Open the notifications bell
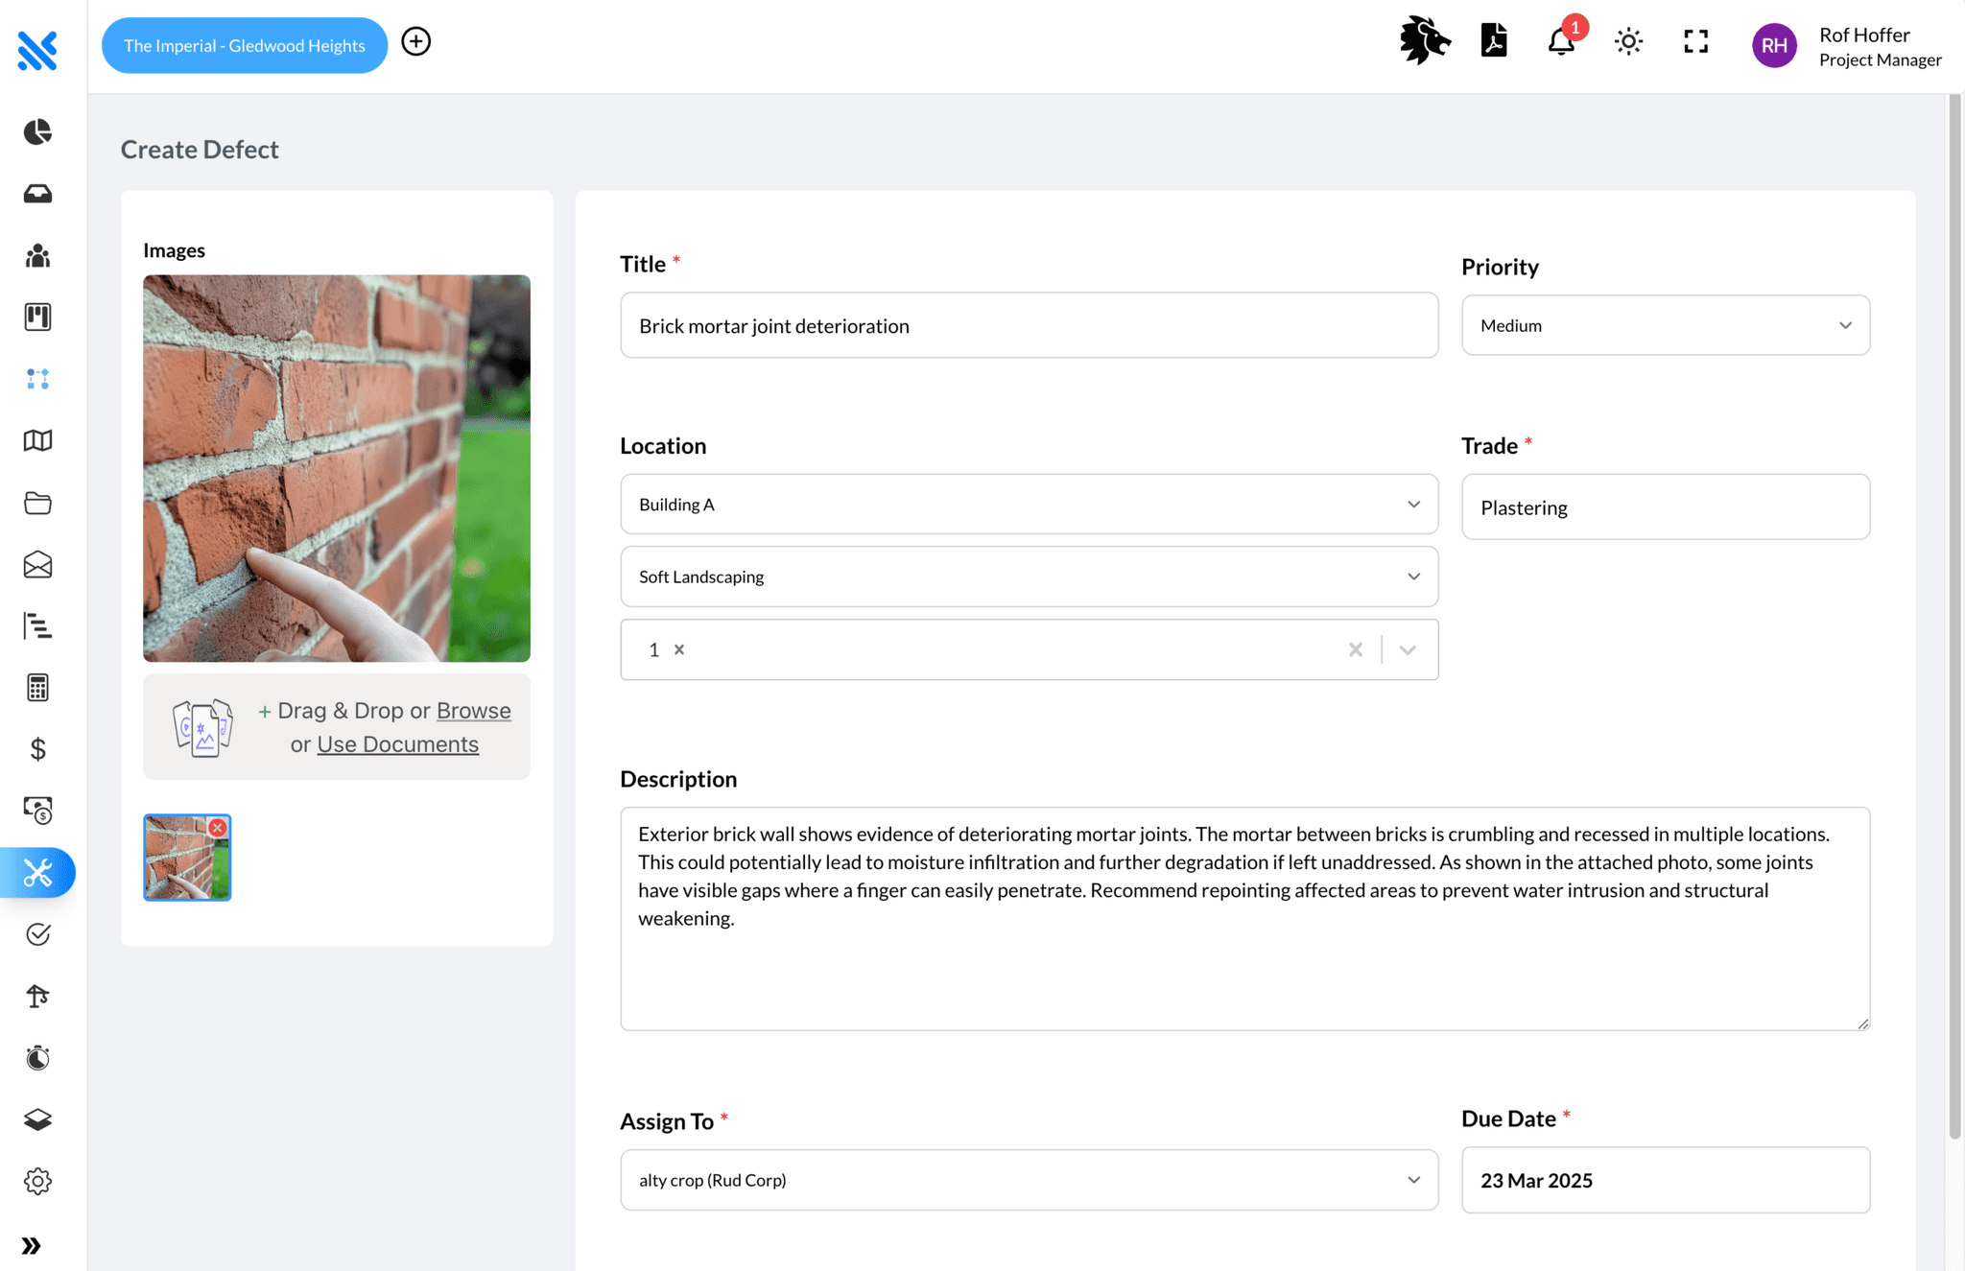 (1561, 41)
